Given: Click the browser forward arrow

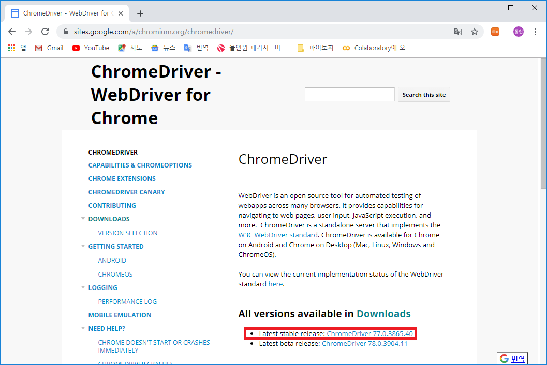Looking at the screenshot, I should 28,32.
